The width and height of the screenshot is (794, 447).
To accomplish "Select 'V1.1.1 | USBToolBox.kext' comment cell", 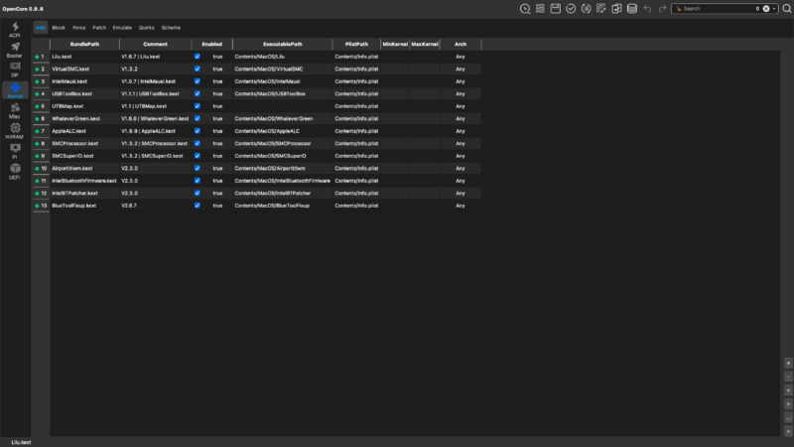I will coord(155,93).
